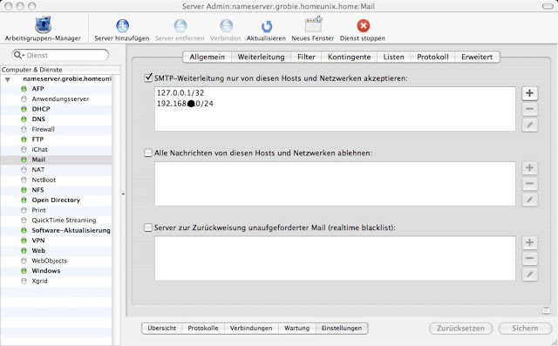This screenshot has height=346, width=558.
Task: Click the Zurücksetzen button
Action: [460, 329]
